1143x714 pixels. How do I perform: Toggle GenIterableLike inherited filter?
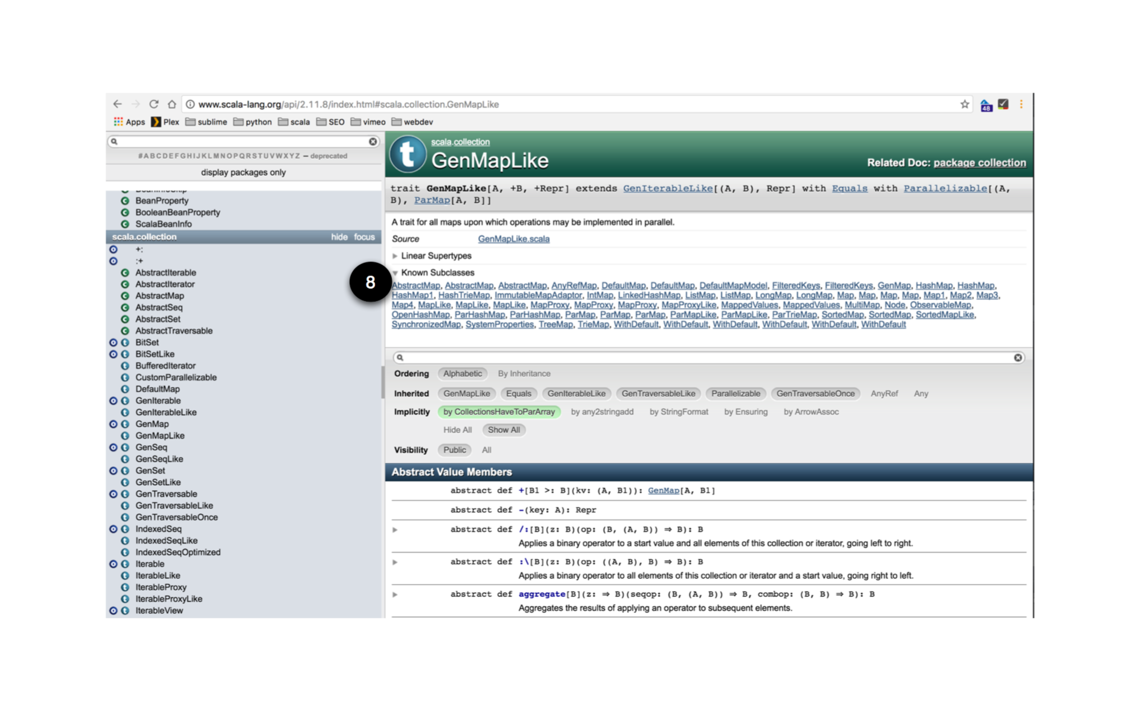pyautogui.click(x=576, y=394)
